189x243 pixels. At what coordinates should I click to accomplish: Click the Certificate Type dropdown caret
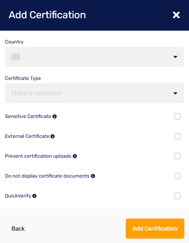(x=175, y=93)
